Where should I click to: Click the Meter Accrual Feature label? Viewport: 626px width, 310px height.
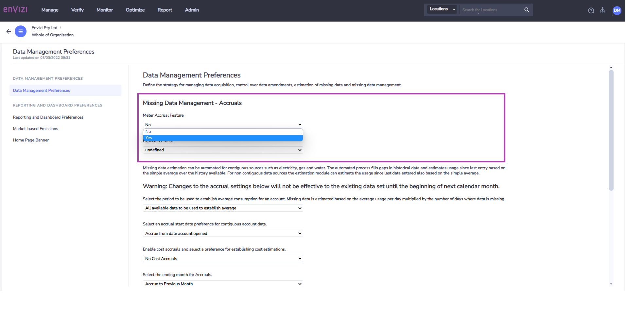(x=163, y=115)
